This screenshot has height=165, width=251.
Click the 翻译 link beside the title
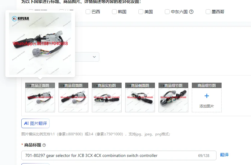point(224,155)
